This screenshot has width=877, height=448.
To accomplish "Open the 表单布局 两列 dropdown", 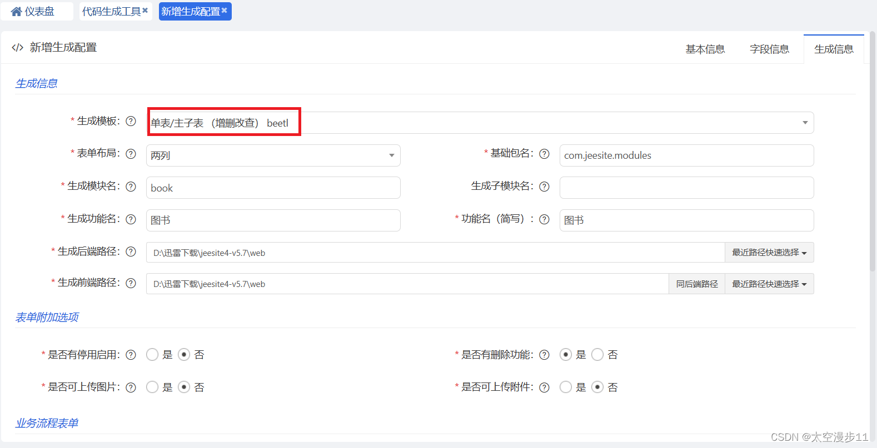I will tap(273, 155).
